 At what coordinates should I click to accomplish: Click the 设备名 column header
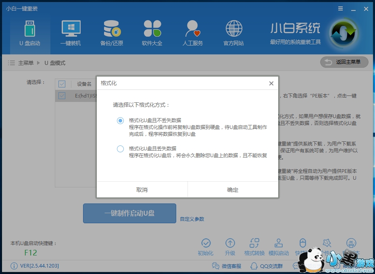tap(84, 84)
